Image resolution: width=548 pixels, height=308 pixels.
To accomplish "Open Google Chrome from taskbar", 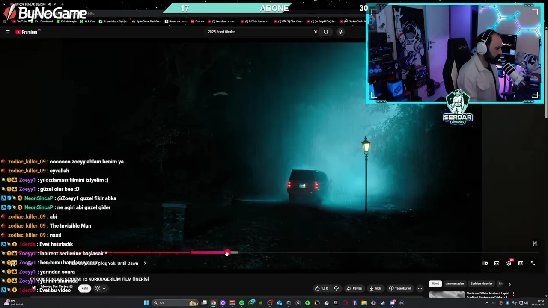I will coord(213,303).
